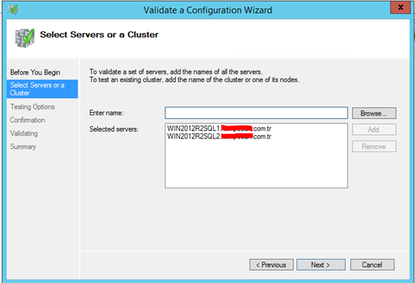Cancel the wizard
Screen dimensions: 415x283
pyautogui.click(x=372, y=264)
